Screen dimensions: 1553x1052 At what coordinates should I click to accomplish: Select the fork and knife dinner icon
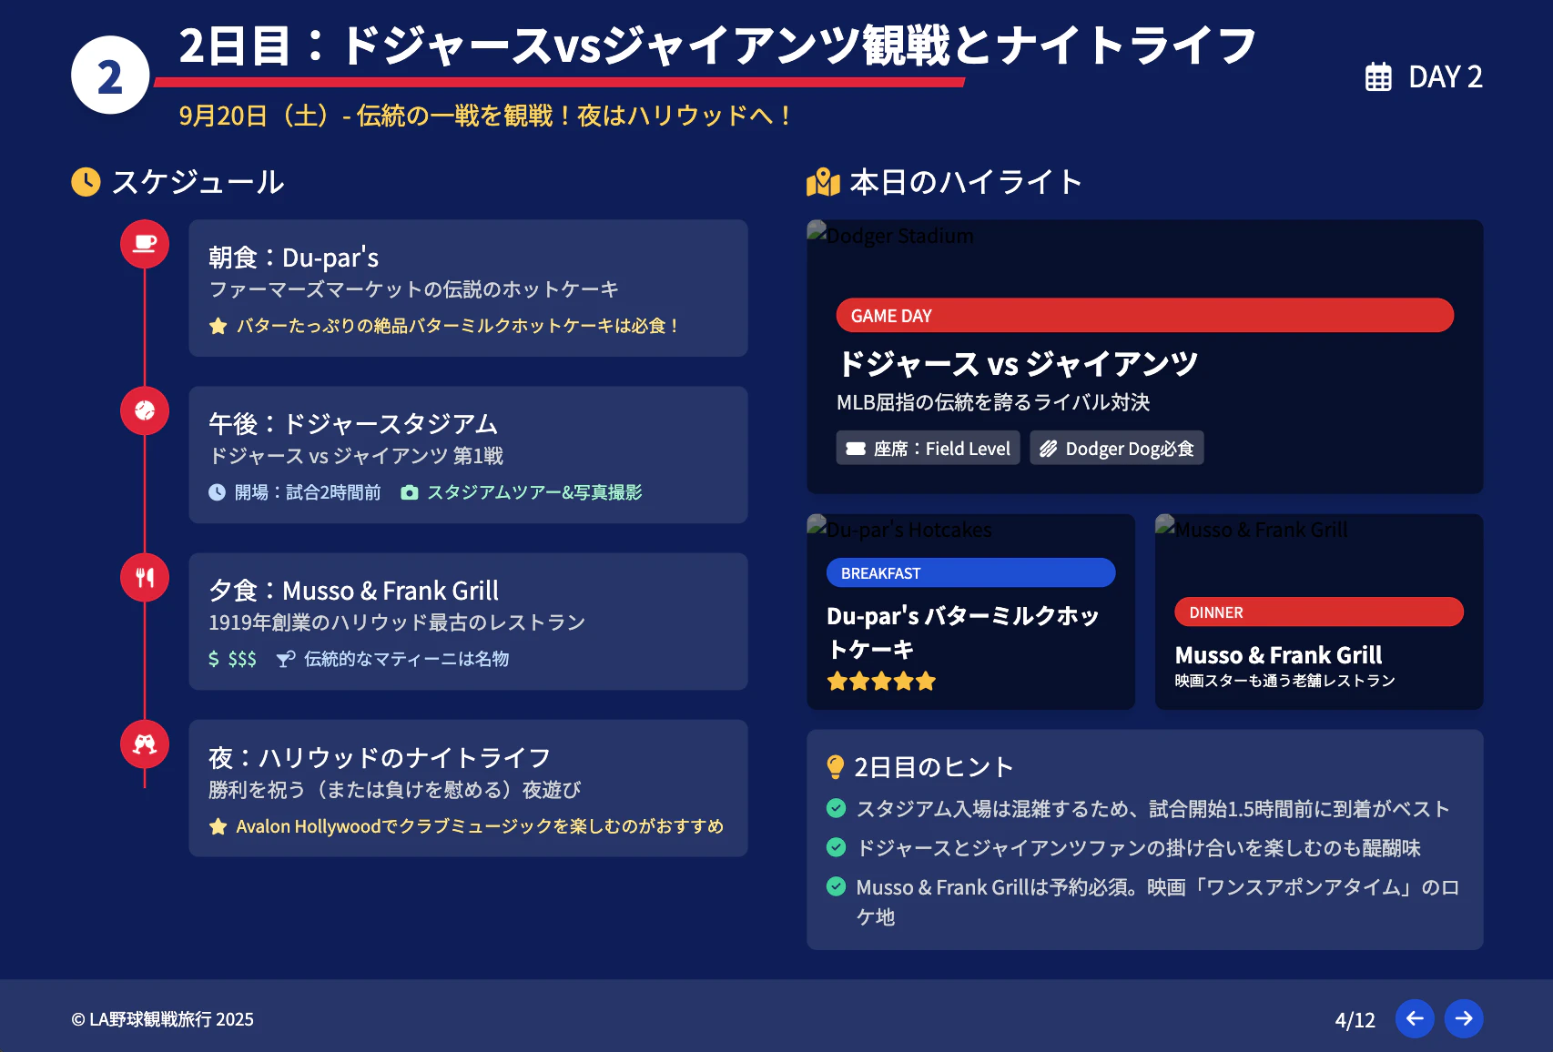point(145,577)
